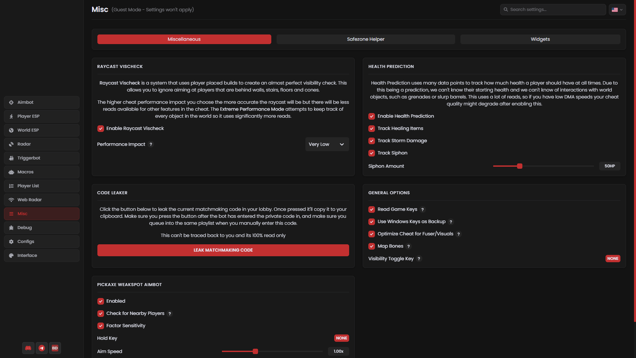The height and width of the screenshot is (358, 636).
Task: Expand the language flag selector
Action: (x=617, y=10)
